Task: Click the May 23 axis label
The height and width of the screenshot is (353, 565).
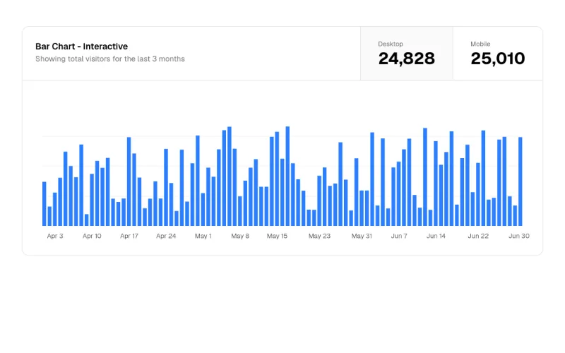Action: coord(319,236)
